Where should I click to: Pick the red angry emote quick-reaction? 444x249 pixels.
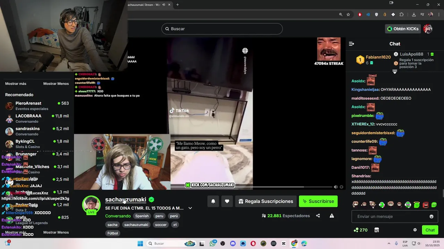tap(426, 205)
